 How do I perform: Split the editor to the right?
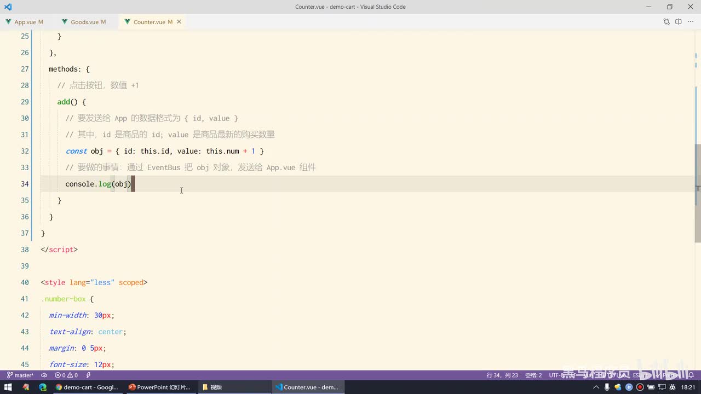679,22
